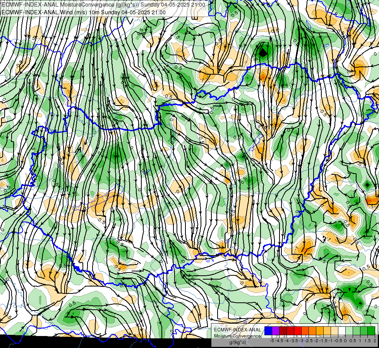Click the legend scale value 0
The image size is (379, 348).
pyautogui.click(x=345, y=341)
